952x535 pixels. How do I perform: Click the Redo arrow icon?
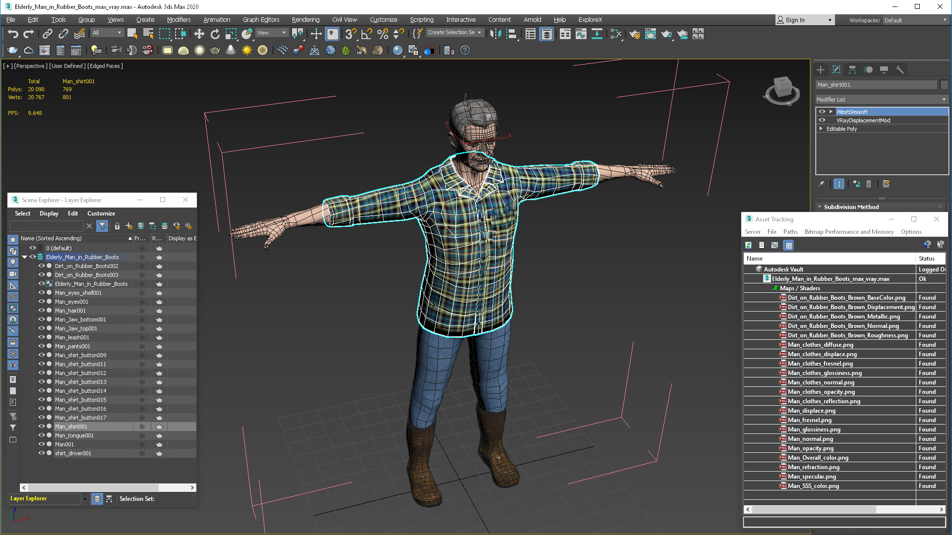29,34
